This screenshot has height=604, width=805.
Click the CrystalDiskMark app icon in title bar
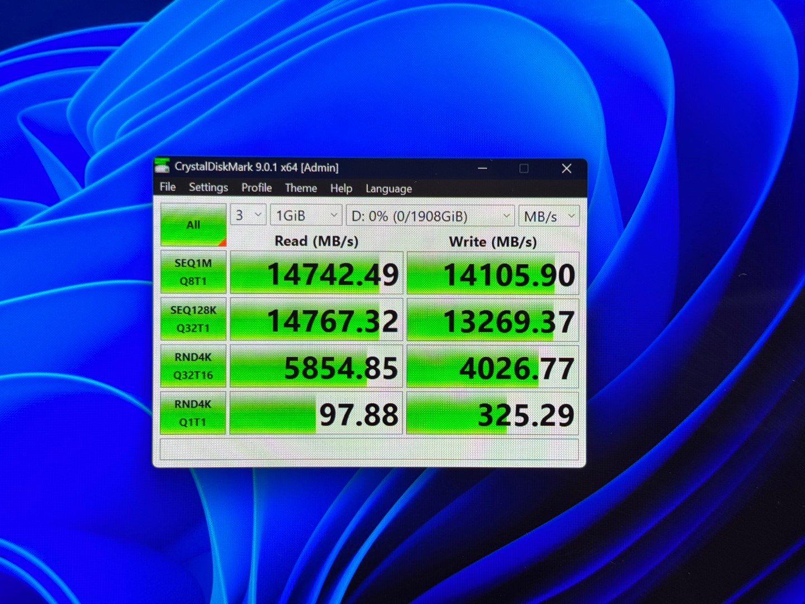point(163,166)
